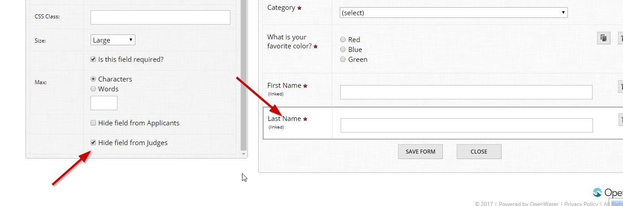Click the CSS Class text field
623x206 pixels.
(x=160, y=17)
